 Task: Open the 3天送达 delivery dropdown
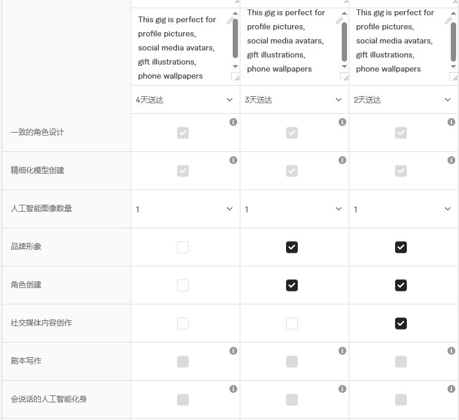coord(294,100)
